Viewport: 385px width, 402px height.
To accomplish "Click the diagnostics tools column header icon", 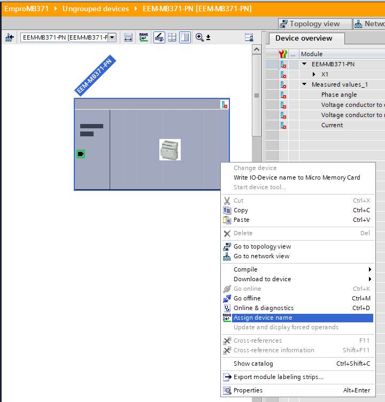I will (283, 54).
